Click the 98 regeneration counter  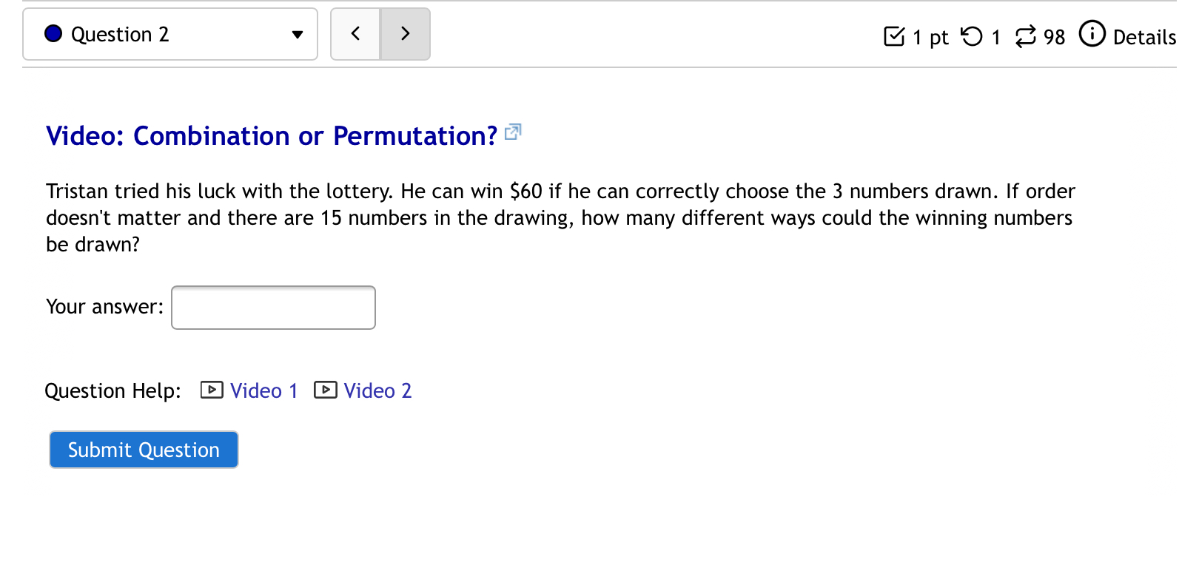1055,37
